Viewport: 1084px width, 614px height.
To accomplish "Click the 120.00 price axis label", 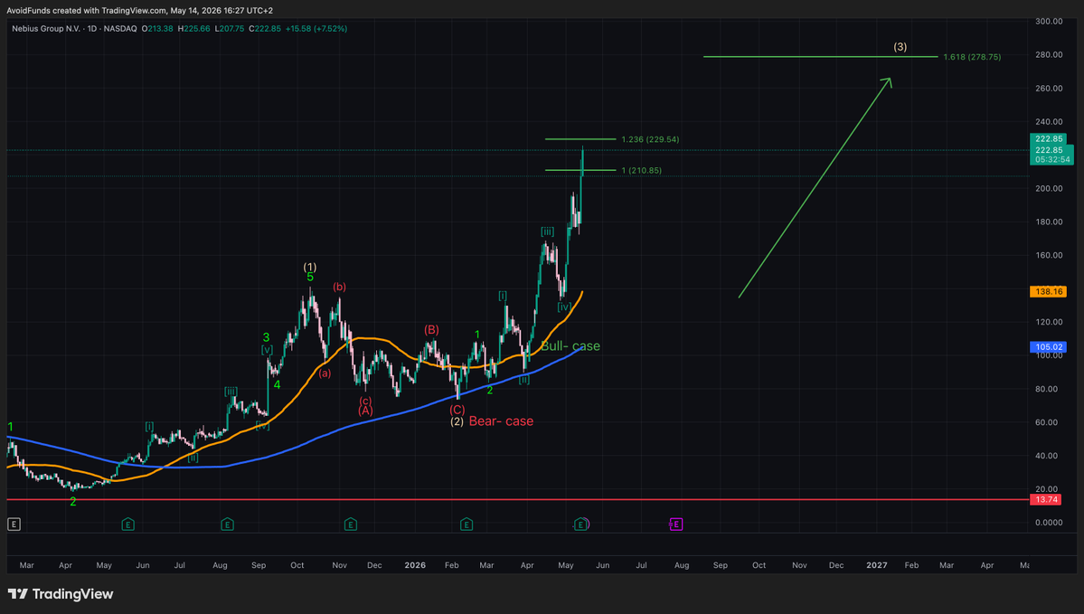I will tap(1049, 322).
